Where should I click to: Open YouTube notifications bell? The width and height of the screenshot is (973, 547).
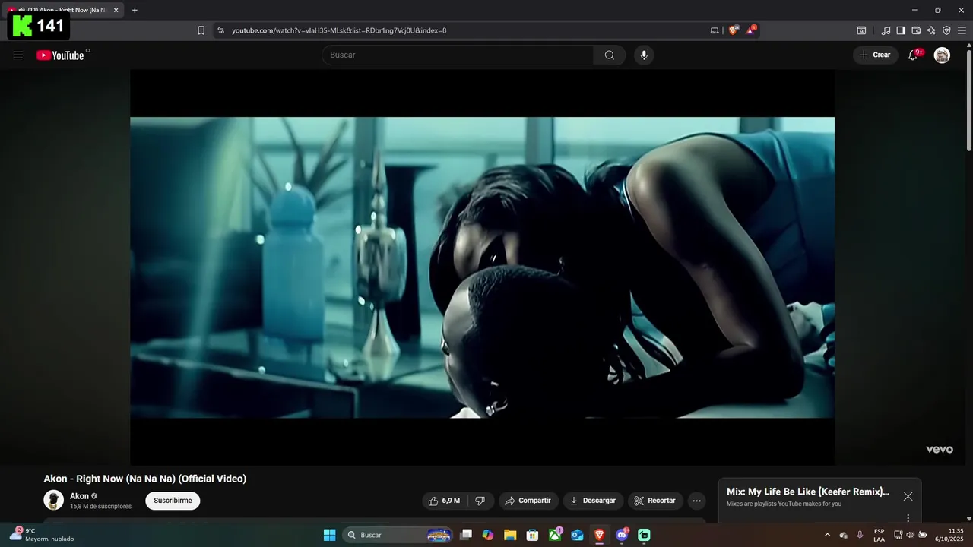click(913, 55)
